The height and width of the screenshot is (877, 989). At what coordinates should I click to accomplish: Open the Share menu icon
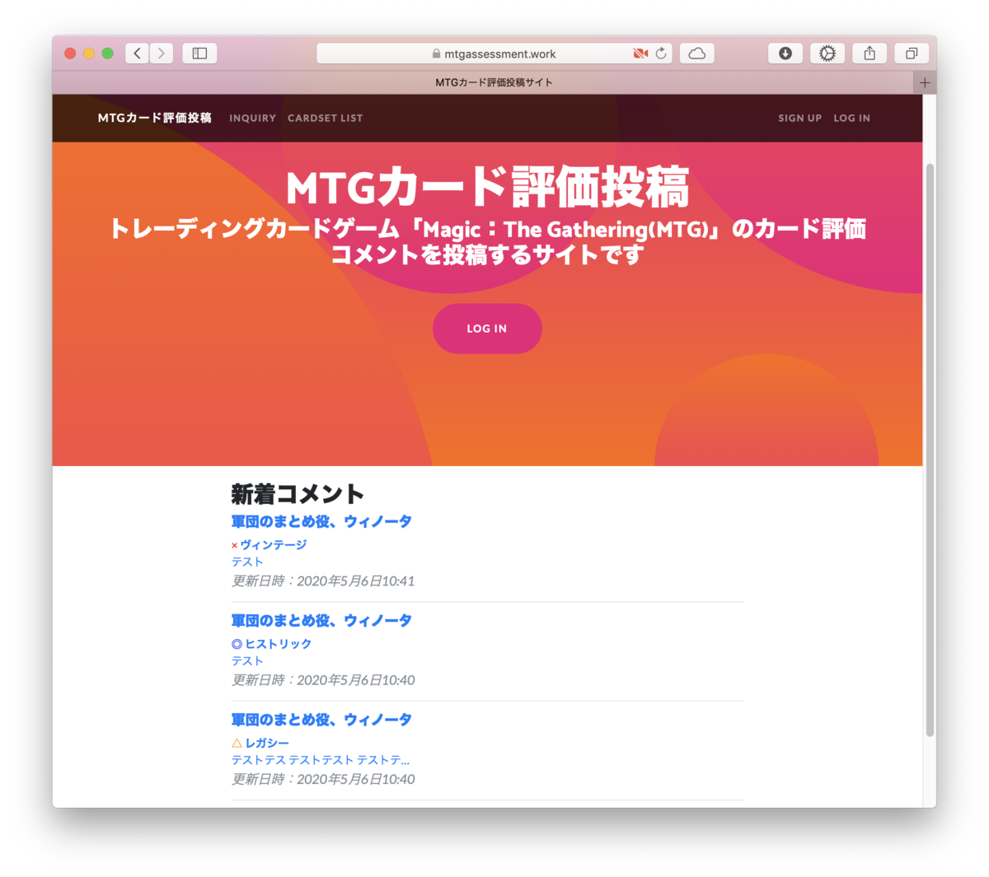pyautogui.click(x=869, y=54)
